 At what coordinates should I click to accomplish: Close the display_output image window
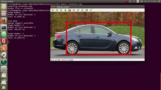click(x=52, y=7)
